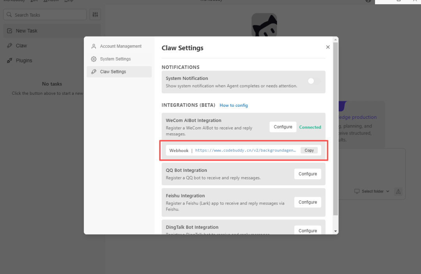Click the settings dialog scrollbar thumb
This screenshot has height=274, width=421.
(335, 129)
